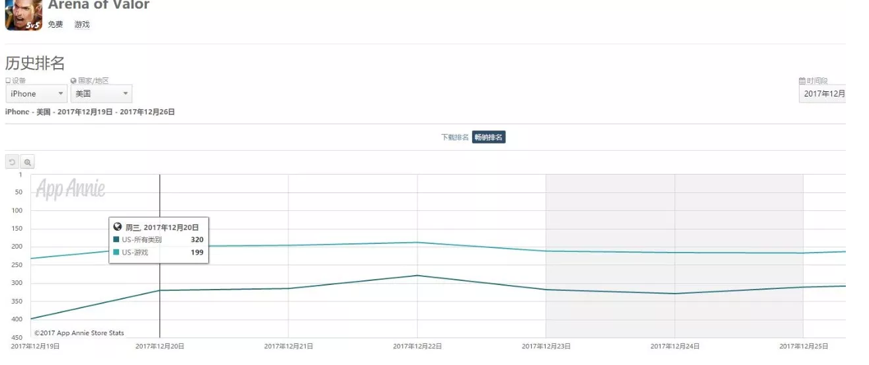This screenshot has width=869, height=365.
Task: Select the 畅销排名 tab
Action: click(489, 138)
